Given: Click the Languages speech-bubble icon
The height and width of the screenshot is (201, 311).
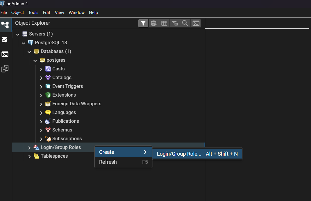Looking at the screenshot, I should [48, 112].
